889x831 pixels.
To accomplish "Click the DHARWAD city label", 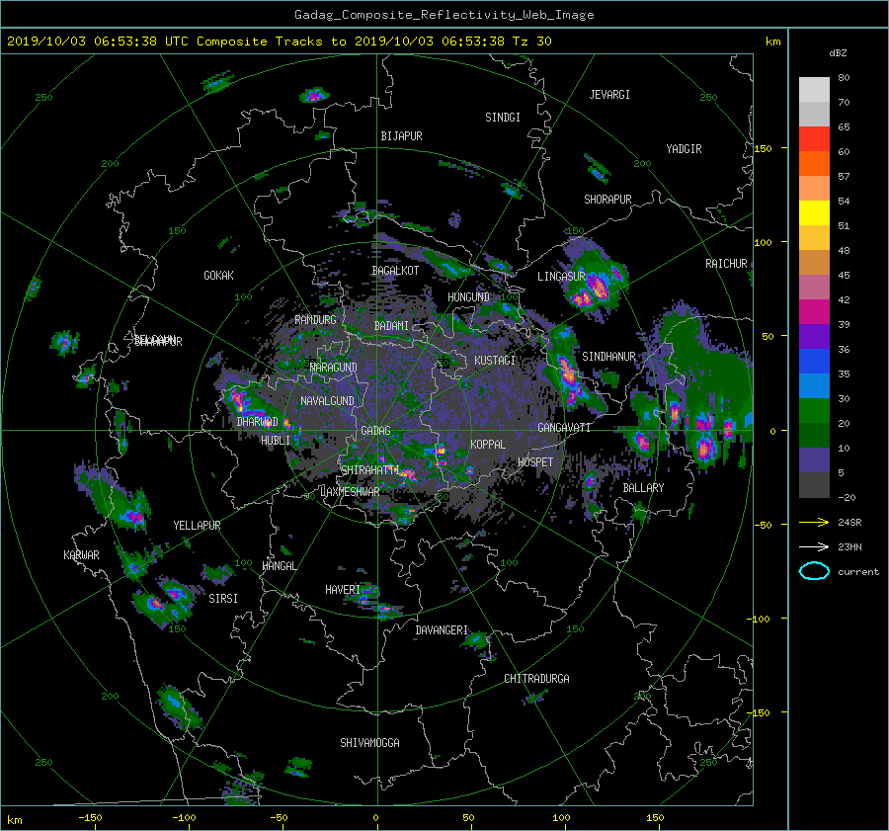I will tap(258, 422).
